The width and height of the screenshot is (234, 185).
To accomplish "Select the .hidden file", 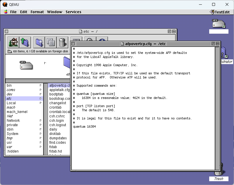I will (24, 151).
